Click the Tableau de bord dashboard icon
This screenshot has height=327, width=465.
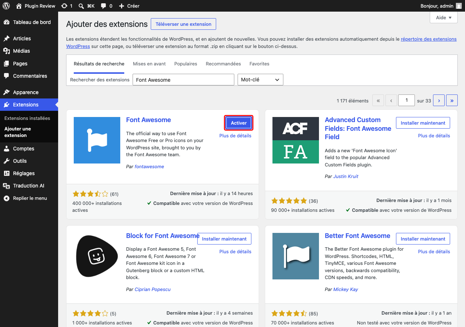[x=7, y=22]
